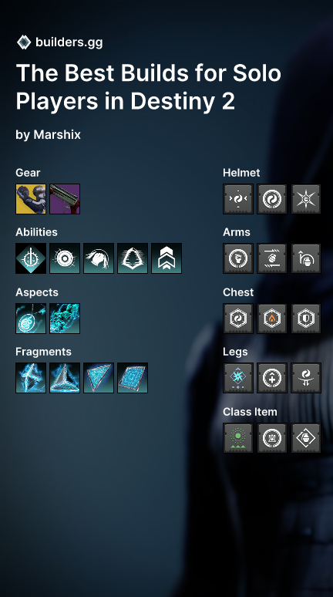Click the fist-in-circle first Arms mod
Image resolution: width=333 pixels, height=597 pixels.
coord(238,258)
